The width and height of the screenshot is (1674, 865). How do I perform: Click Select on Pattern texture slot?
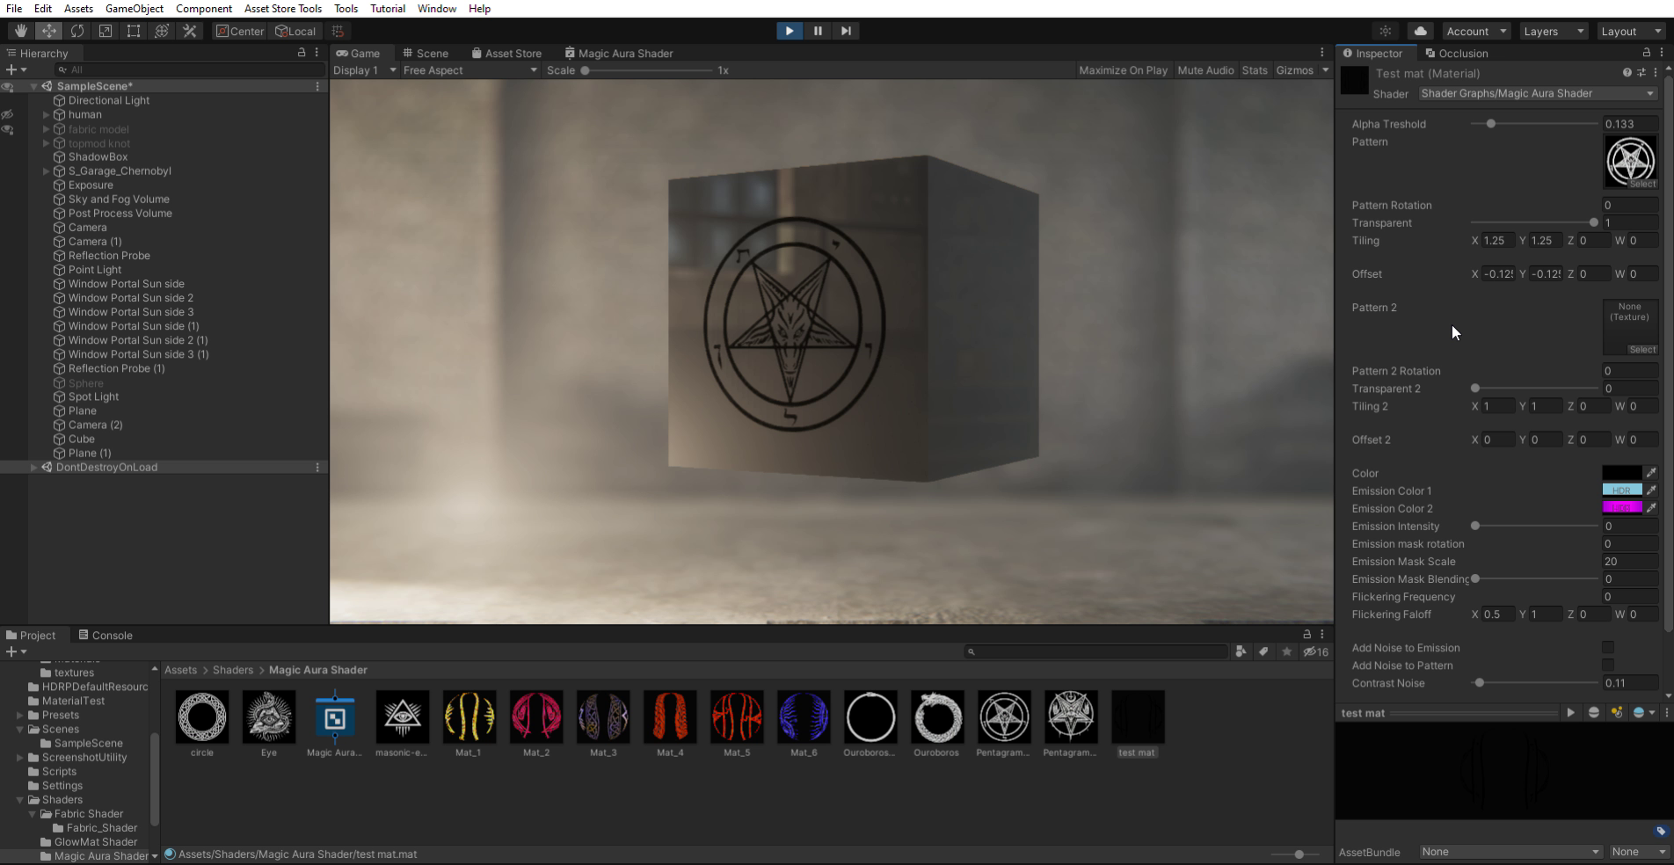1642,184
